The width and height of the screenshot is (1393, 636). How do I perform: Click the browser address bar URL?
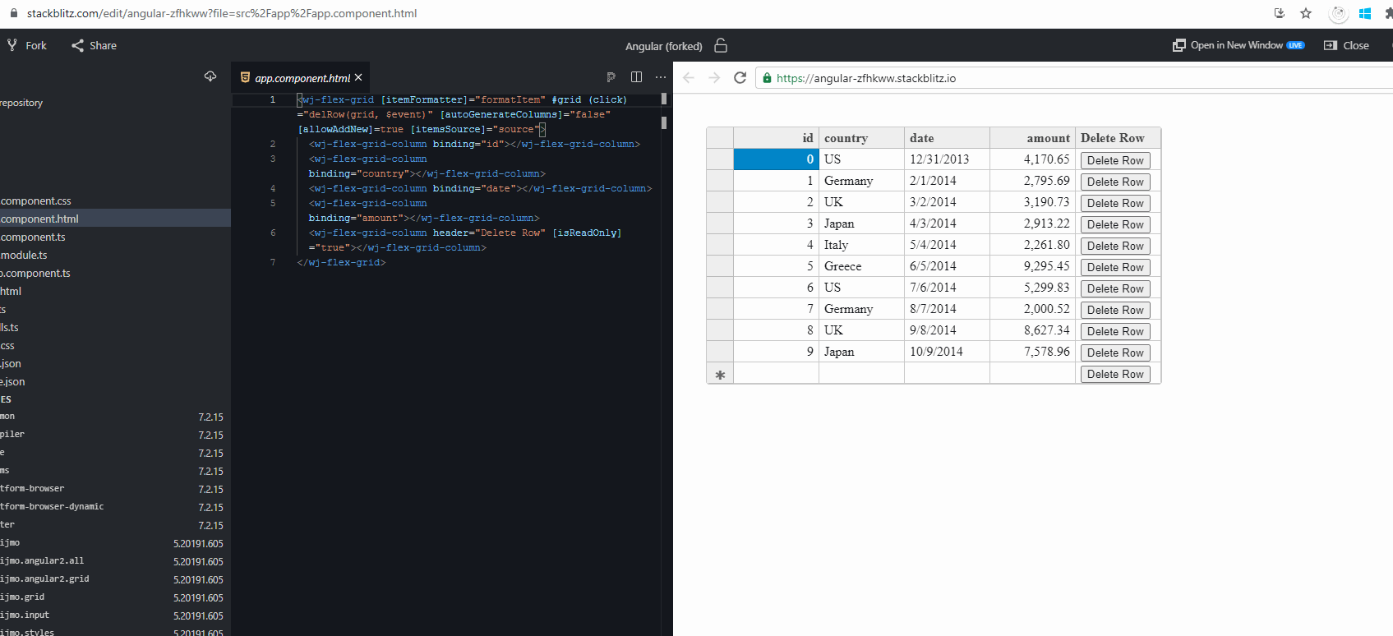coord(222,13)
